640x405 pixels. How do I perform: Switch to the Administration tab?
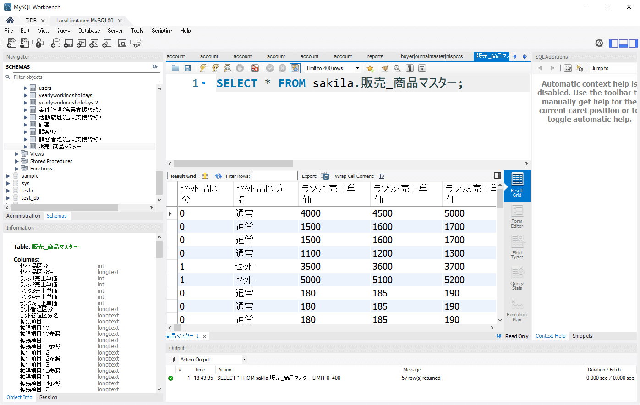[23, 216]
